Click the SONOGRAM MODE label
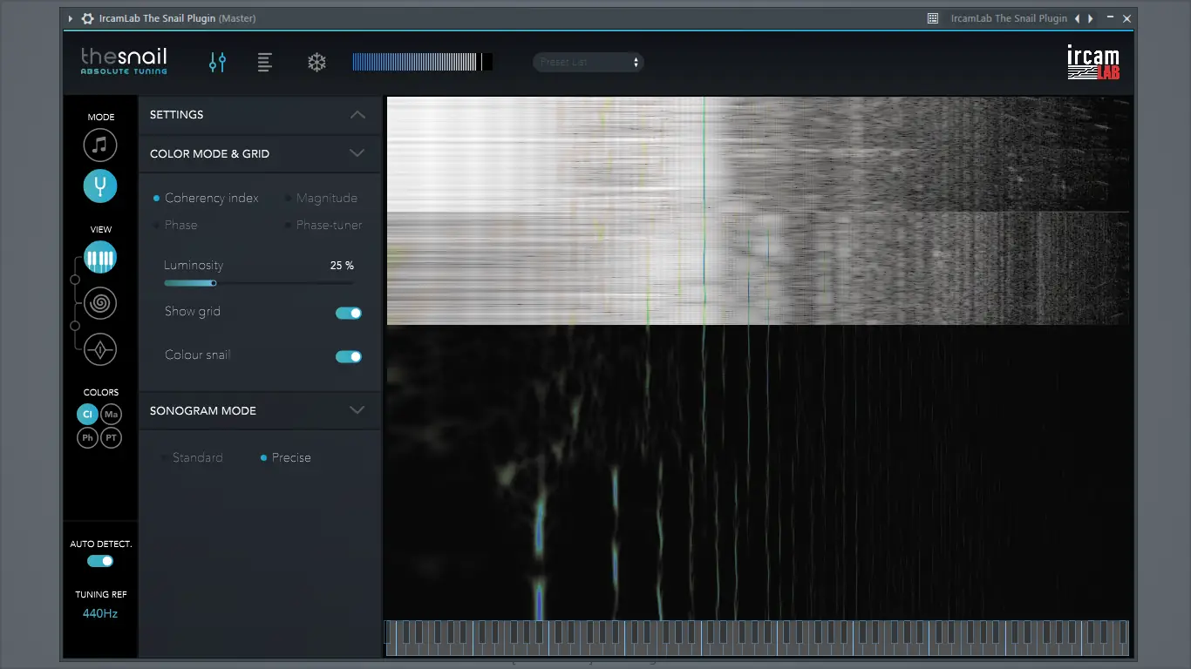The height and width of the screenshot is (669, 1191). click(x=203, y=411)
